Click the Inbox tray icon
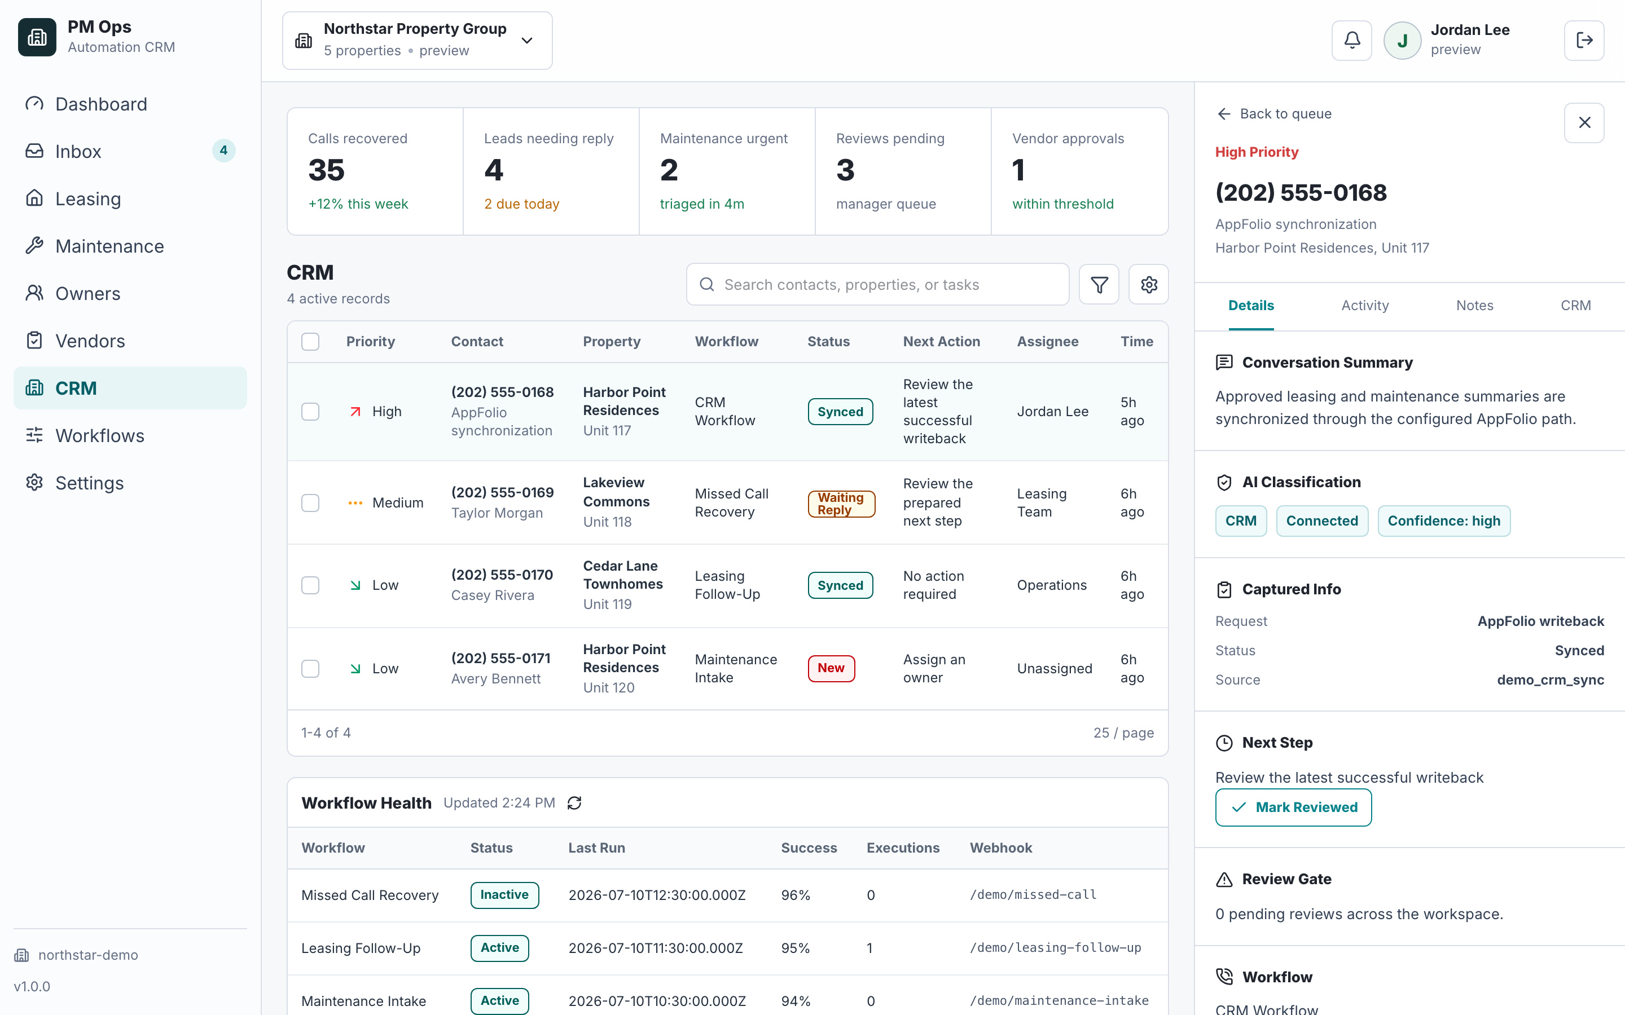Viewport: 1625px width, 1015px height. (34, 151)
